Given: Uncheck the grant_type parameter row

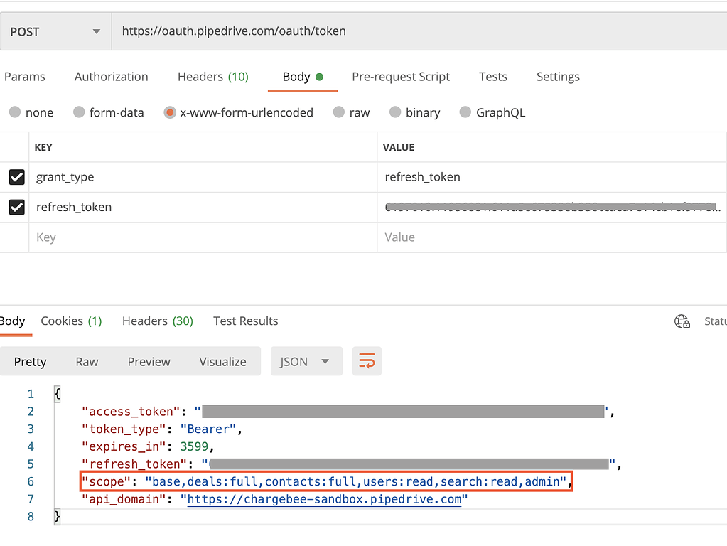Looking at the screenshot, I should pyautogui.click(x=17, y=177).
